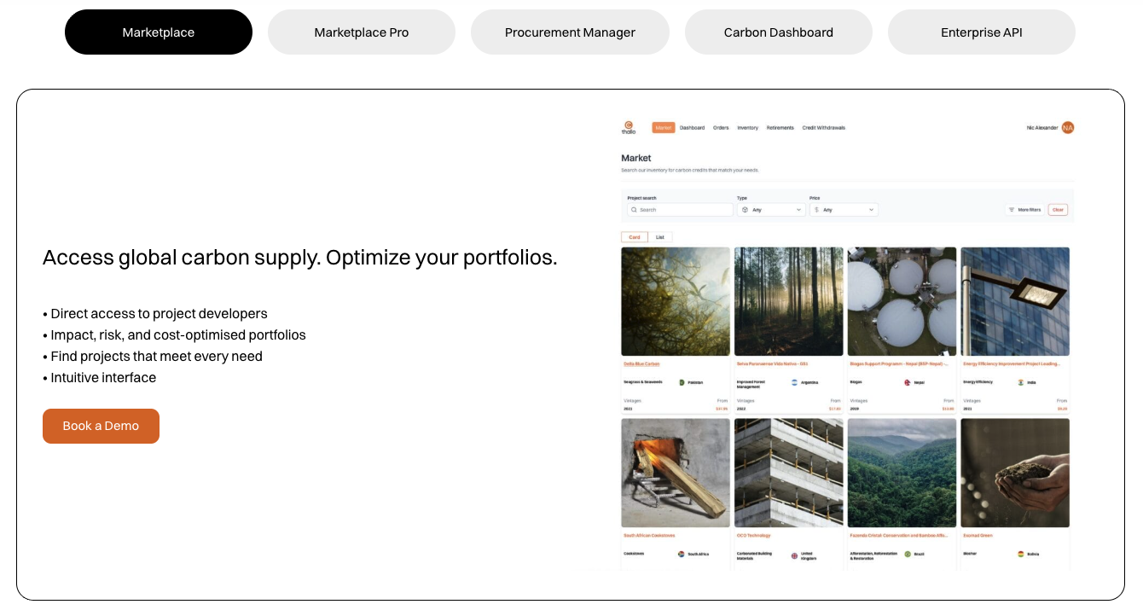The width and height of the screenshot is (1143, 616).
Task: Open the Dashboard section in the navigation
Action: pos(692,128)
